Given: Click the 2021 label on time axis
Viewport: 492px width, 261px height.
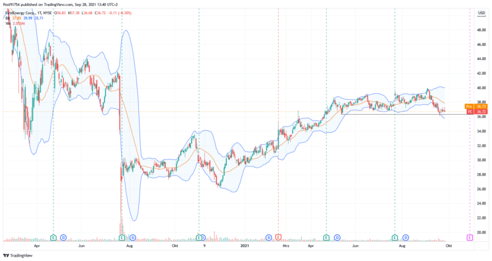Looking at the screenshot, I should click(244, 245).
